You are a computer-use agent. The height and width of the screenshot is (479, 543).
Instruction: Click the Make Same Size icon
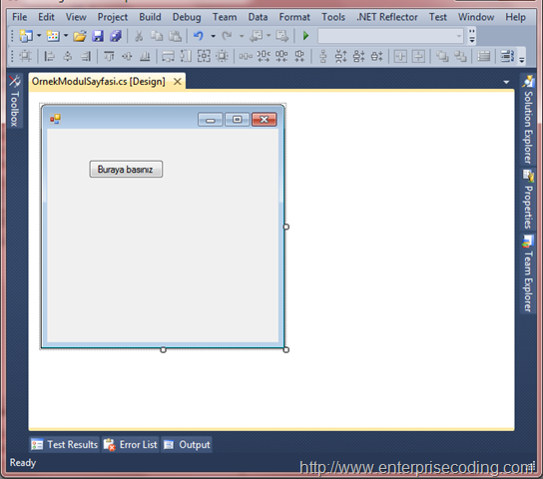204,56
